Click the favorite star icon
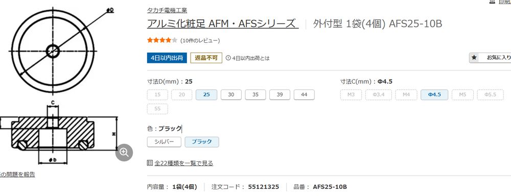Screen dimensions: 511x196 click(x=474, y=58)
